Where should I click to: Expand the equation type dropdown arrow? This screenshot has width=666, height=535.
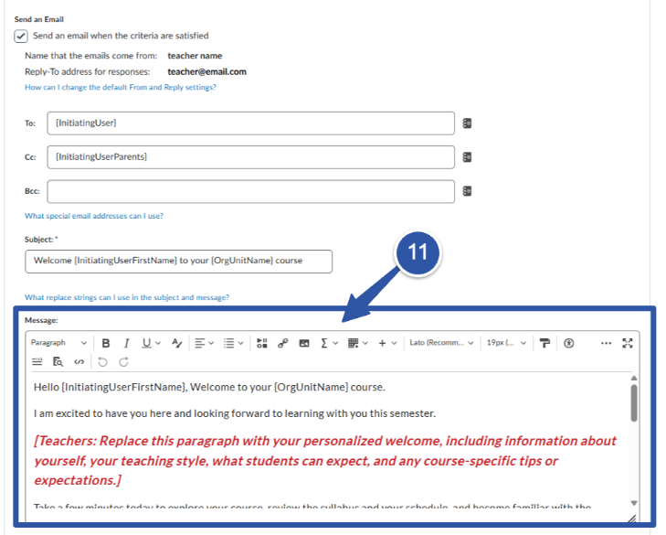point(335,343)
